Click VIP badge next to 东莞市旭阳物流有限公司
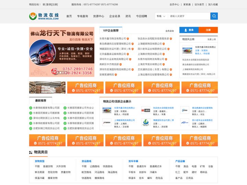The height and width of the screenshot is (185, 247). [166, 59]
